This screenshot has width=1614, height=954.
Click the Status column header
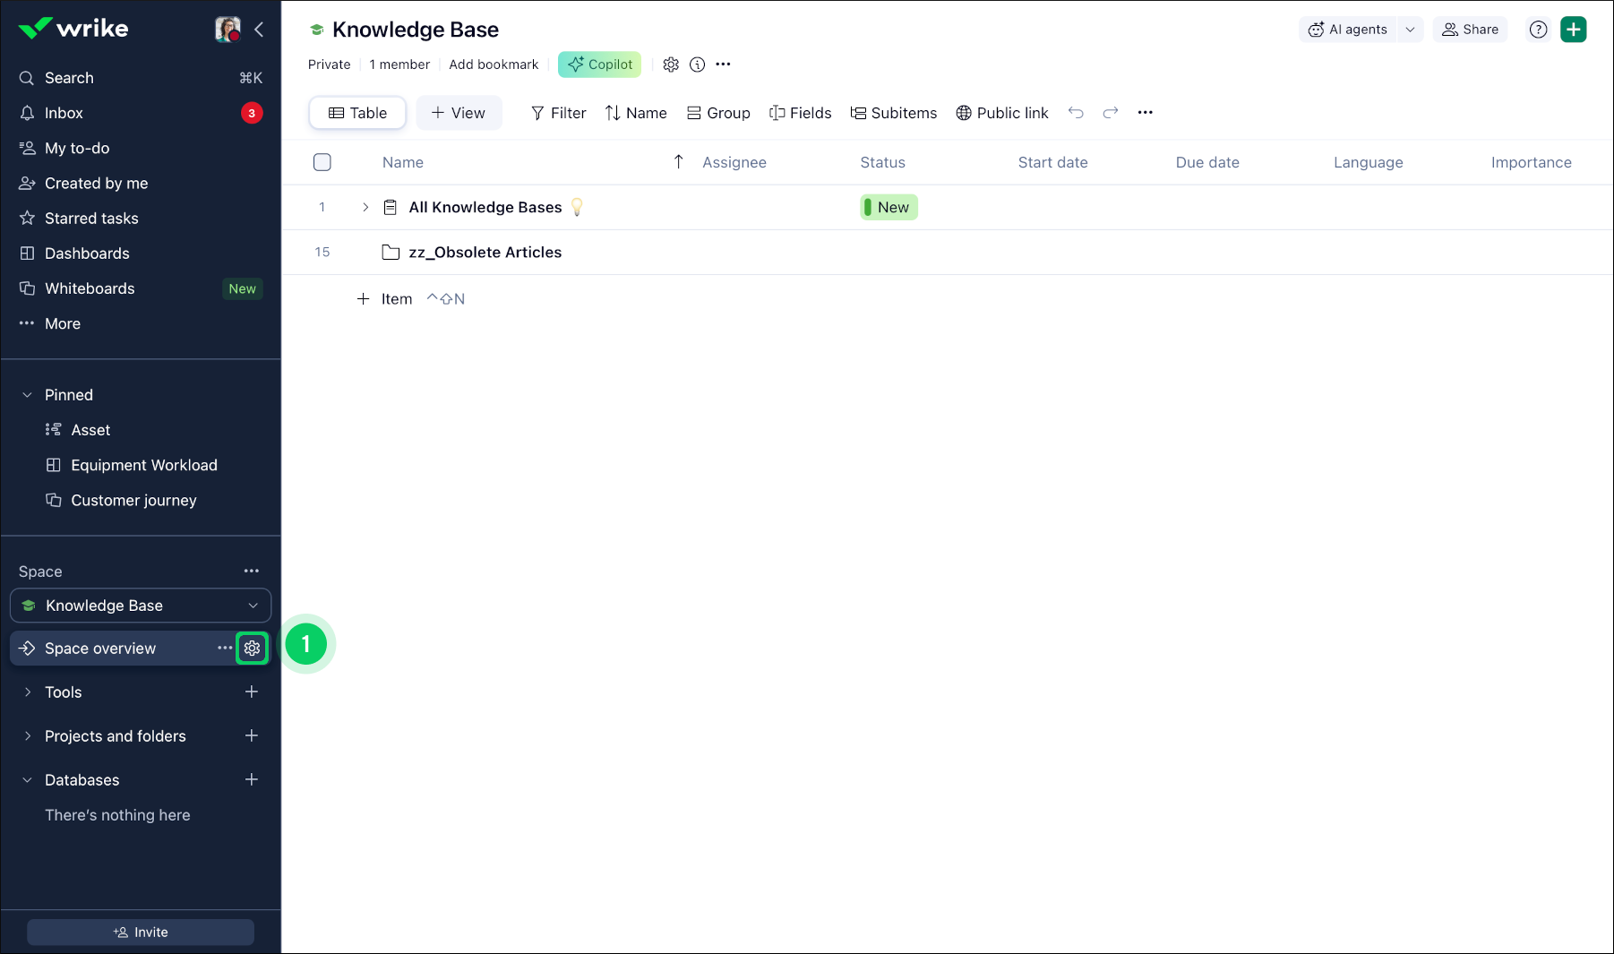[x=883, y=162]
